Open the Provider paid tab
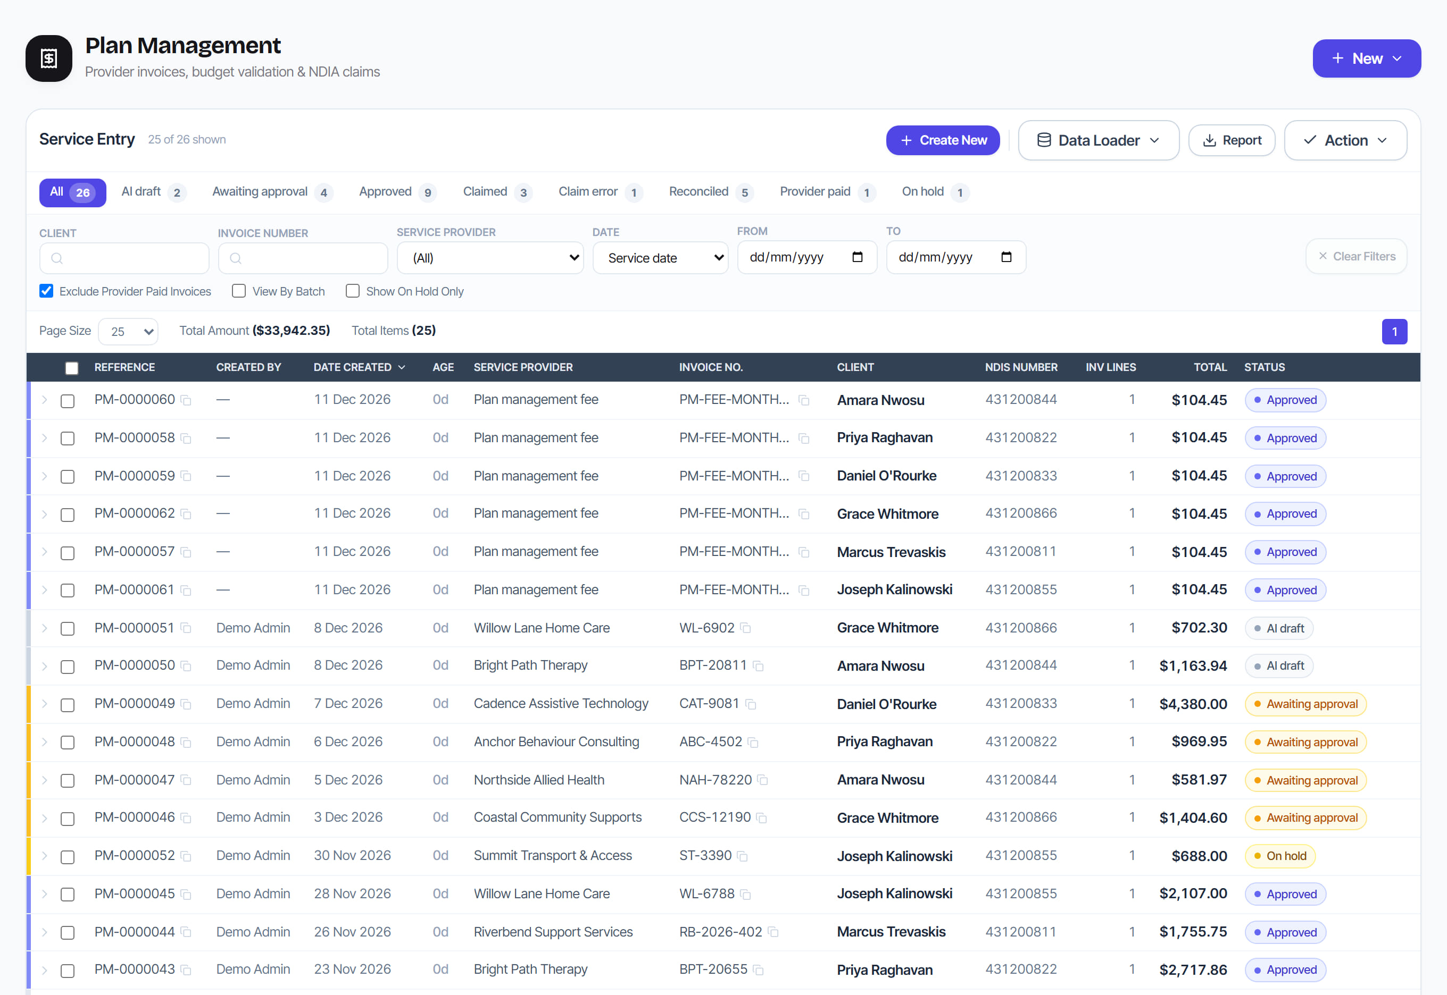The image size is (1447, 995). 827,192
